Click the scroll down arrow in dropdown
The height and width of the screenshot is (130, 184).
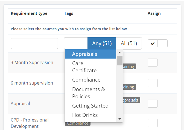click(x=119, y=119)
